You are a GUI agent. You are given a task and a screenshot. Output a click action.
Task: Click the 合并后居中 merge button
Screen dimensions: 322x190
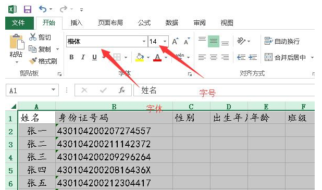[x=285, y=57]
